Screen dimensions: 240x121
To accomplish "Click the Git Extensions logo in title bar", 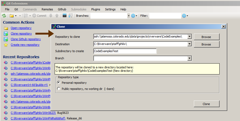I will pyautogui.click(x=3, y=3).
